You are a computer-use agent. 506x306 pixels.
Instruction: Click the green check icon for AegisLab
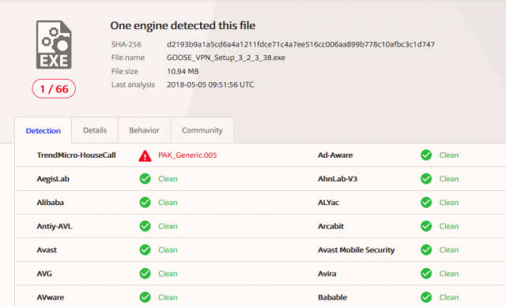pos(145,178)
